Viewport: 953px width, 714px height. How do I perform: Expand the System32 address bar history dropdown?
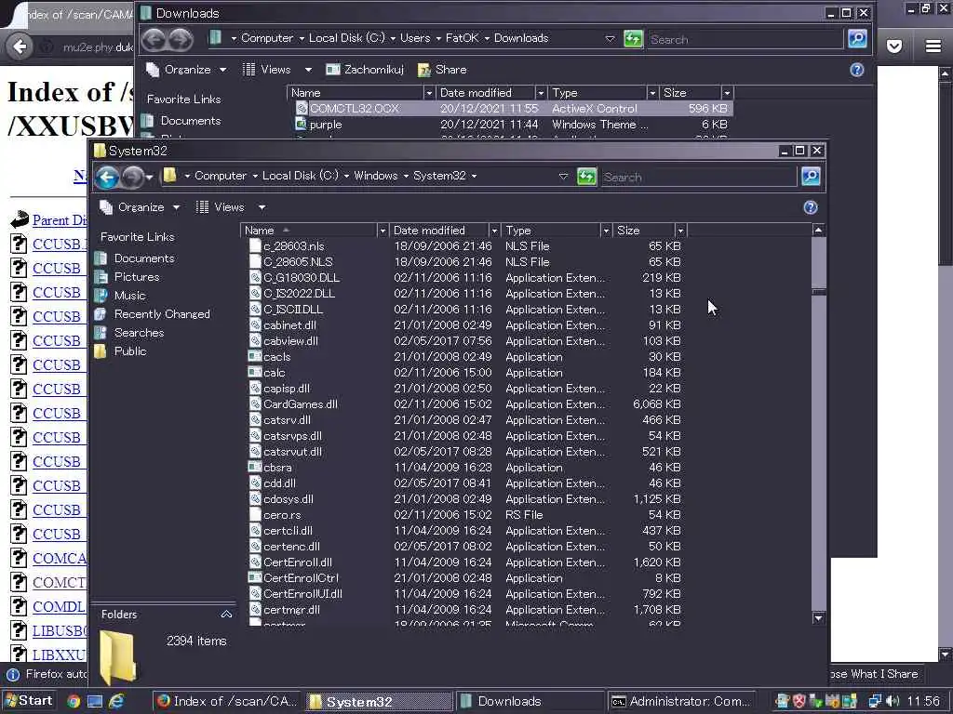point(563,177)
